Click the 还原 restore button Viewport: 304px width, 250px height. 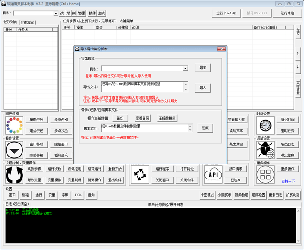(x=205, y=128)
